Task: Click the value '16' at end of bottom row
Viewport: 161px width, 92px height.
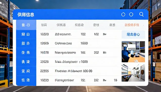Action: [x=115, y=80]
